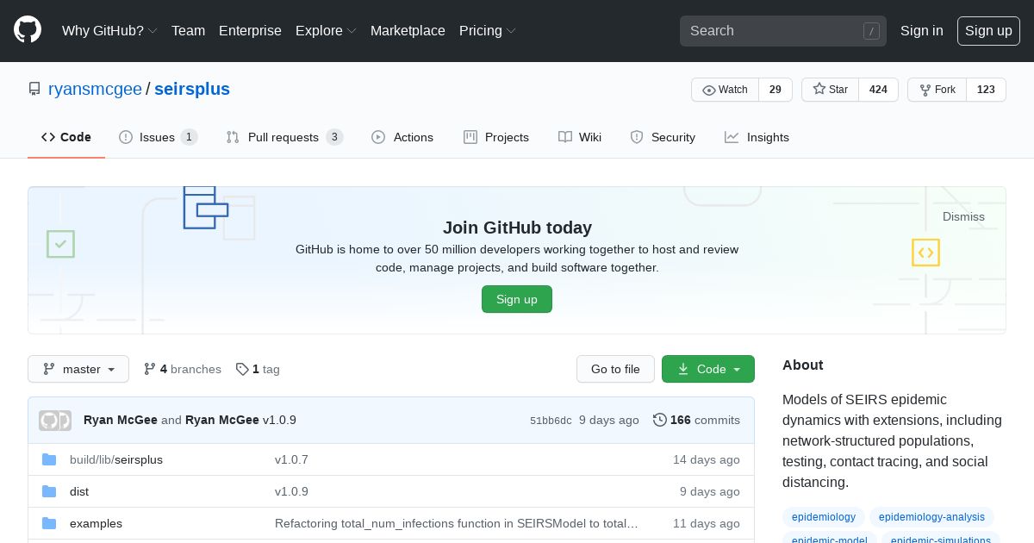This screenshot has height=543, width=1034.
Task: Focus the Search input field
Action: click(x=783, y=30)
